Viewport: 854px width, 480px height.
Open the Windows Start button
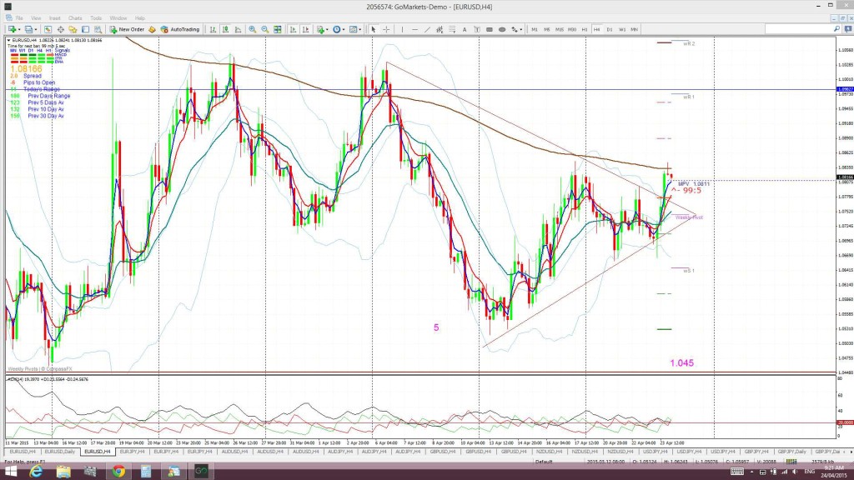[10, 472]
